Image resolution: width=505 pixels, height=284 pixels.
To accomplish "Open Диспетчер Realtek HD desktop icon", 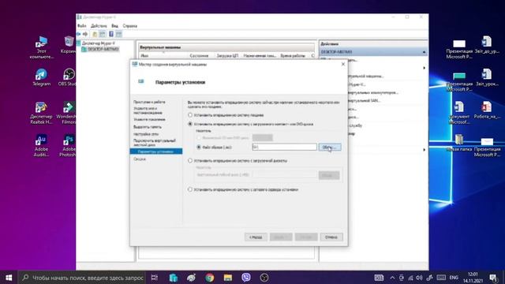I will 41,113.
